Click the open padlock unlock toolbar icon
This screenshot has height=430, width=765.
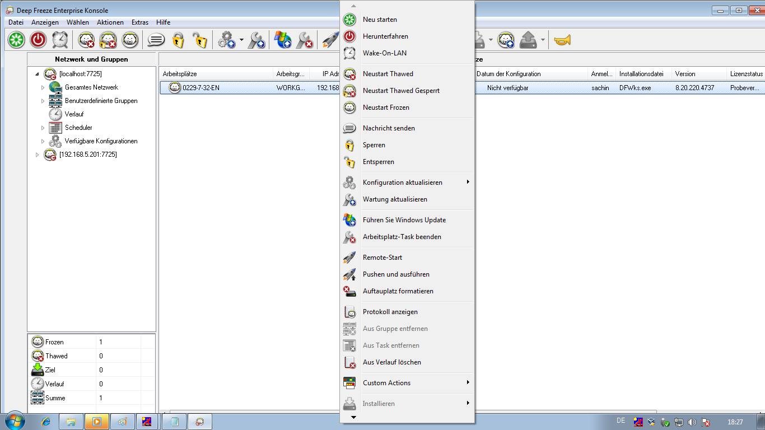tap(199, 40)
